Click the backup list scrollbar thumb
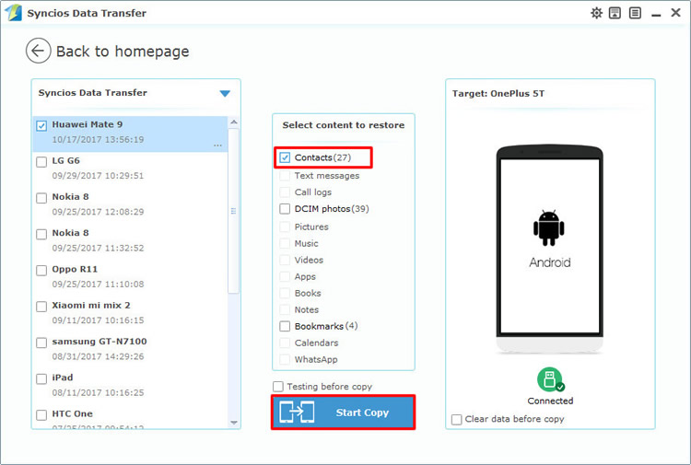 point(234,211)
